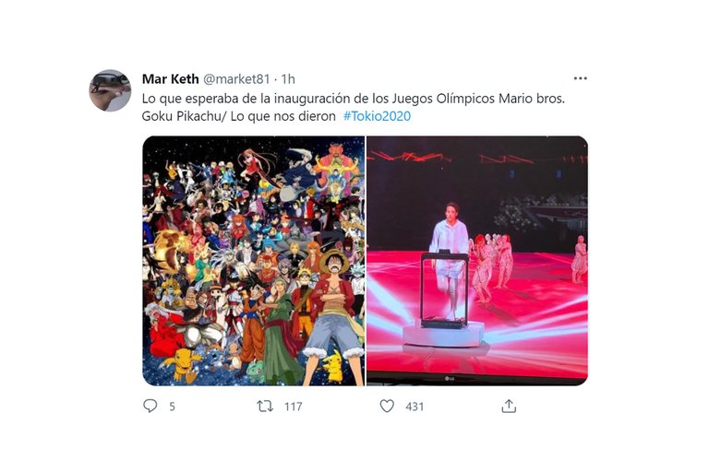Click the like count 431
The image size is (709, 472).
[x=415, y=407]
